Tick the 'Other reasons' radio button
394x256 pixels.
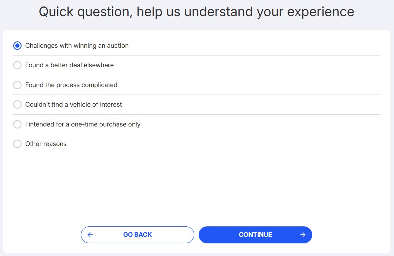17,144
